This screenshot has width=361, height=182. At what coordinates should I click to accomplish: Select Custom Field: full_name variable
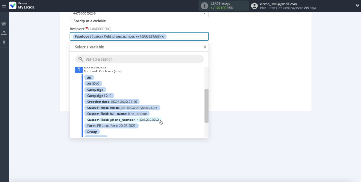pos(117,114)
